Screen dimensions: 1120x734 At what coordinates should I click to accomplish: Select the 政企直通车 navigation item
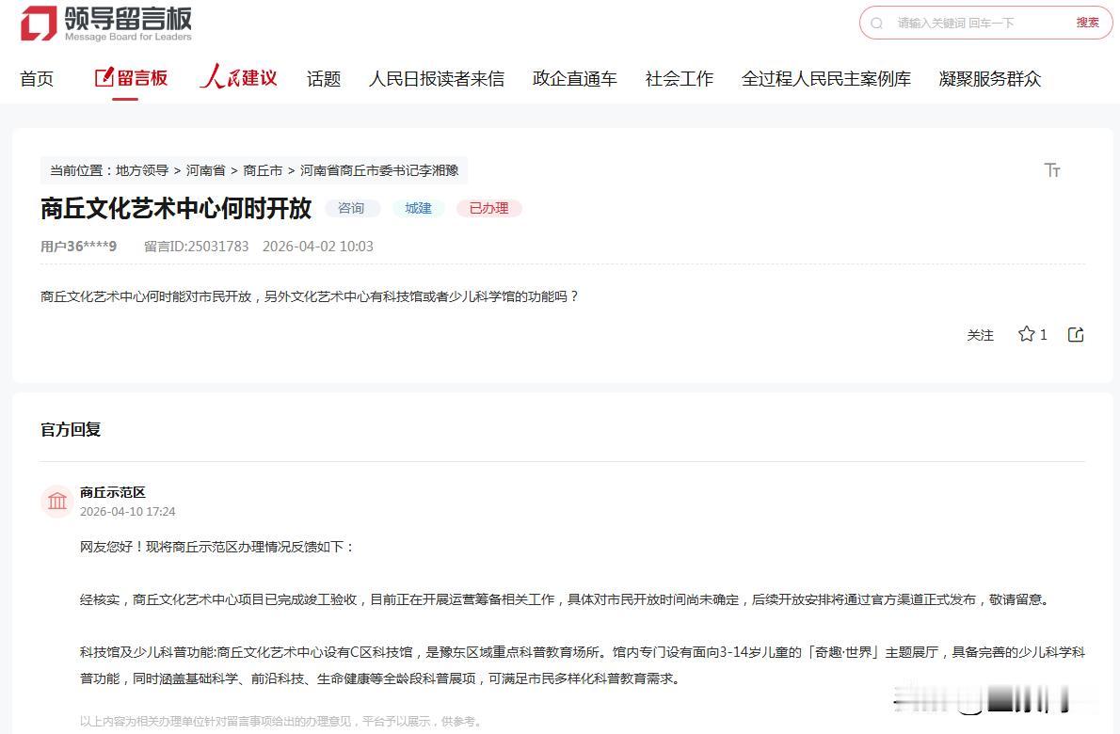tap(574, 79)
